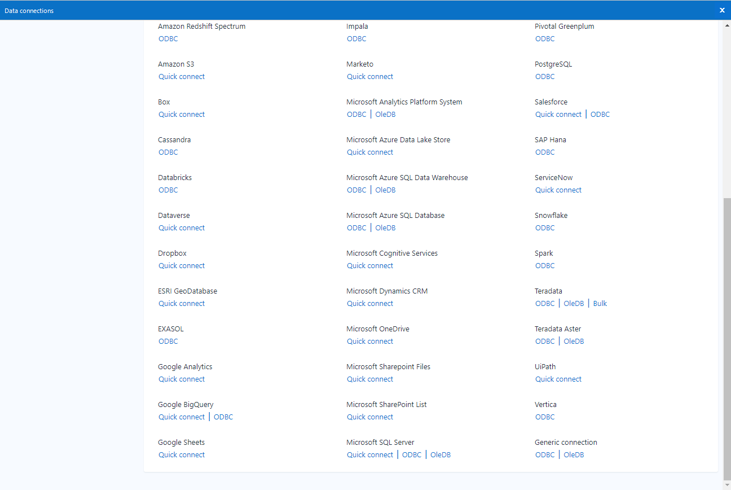Start Google BigQuery ODBC connection
The height and width of the screenshot is (490, 731).
(x=223, y=417)
